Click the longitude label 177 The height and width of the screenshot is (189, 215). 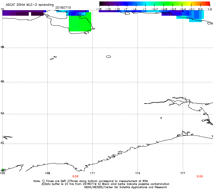point(183,173)
